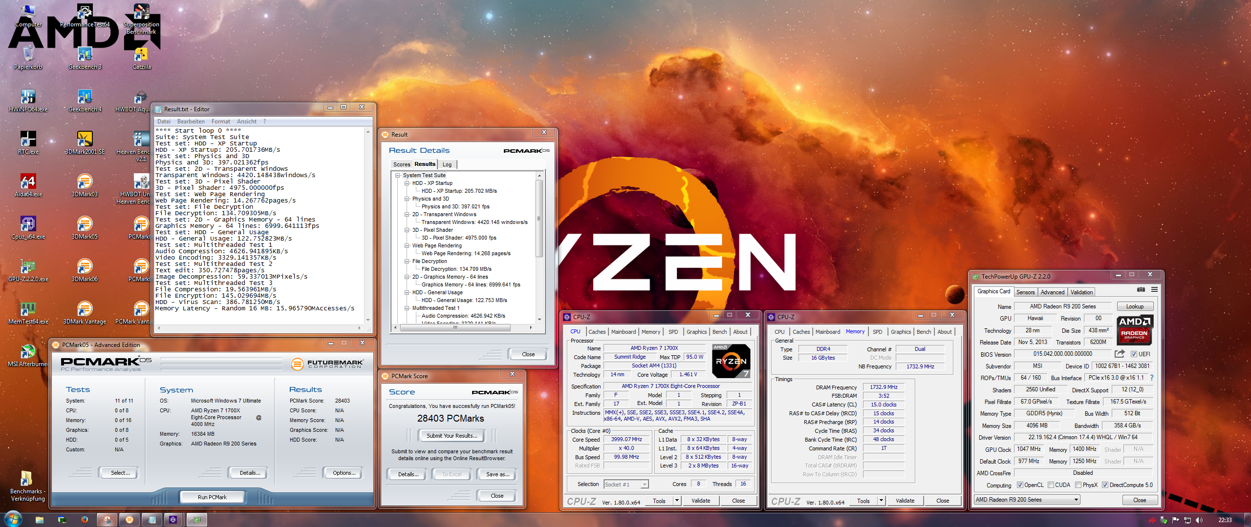Open the GPU-Z hamburger menu icon

pos(1154,290)
